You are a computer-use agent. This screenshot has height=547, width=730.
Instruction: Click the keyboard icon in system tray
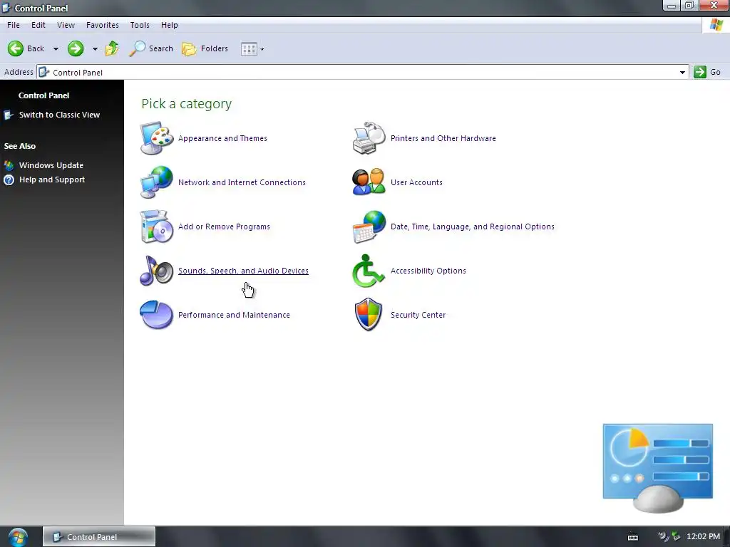633,537
